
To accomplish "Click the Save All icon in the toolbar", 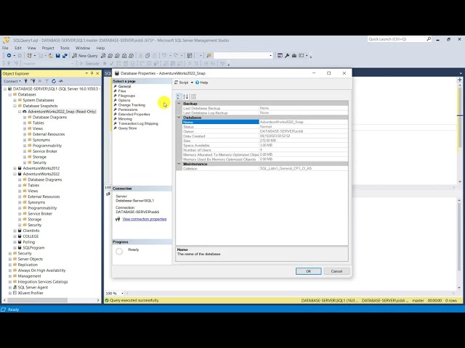I will [x=65, y=56].
